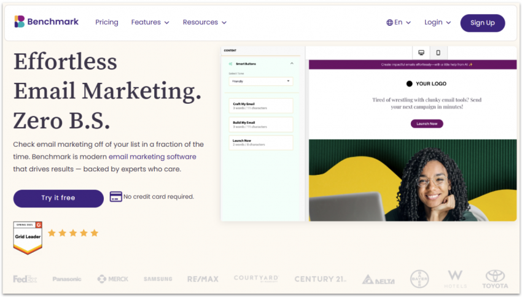This screenshot has height=297, width=522.
Task: Click the RE/MAX logo
Action: tap(203, 279)
